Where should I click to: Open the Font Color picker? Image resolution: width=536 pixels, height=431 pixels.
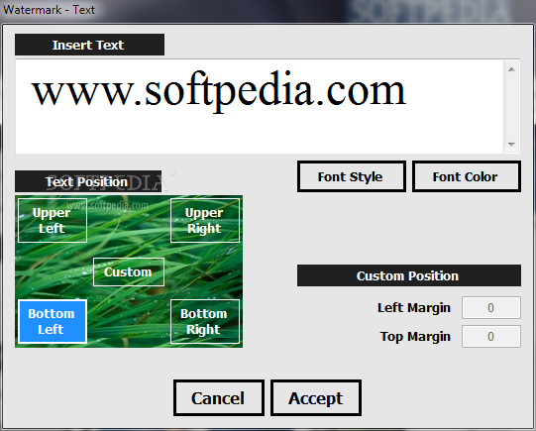(x=467, y=176)
